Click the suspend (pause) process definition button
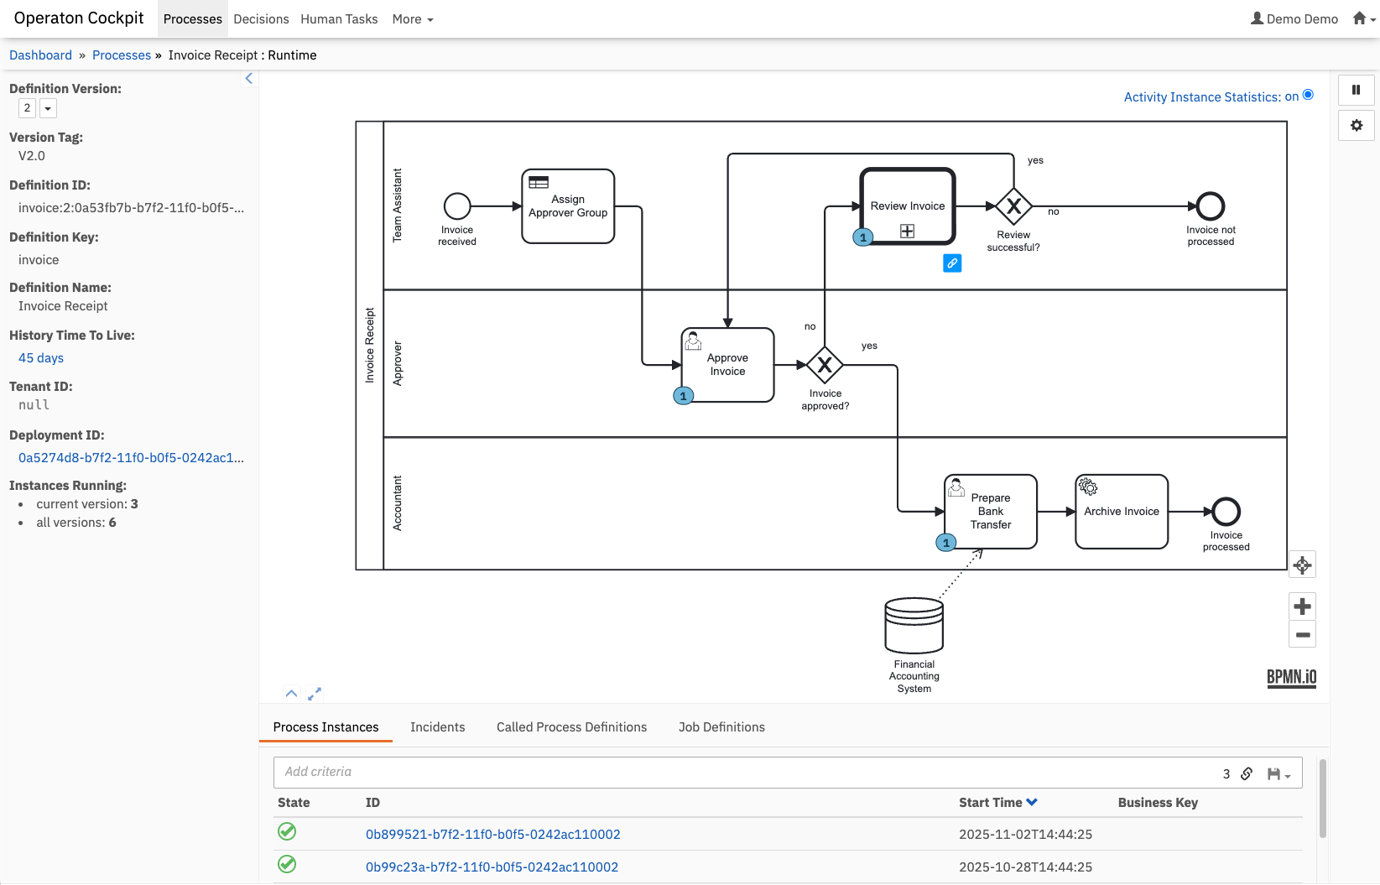This screenshot has width=1380, height=885. coord(1356,90)
